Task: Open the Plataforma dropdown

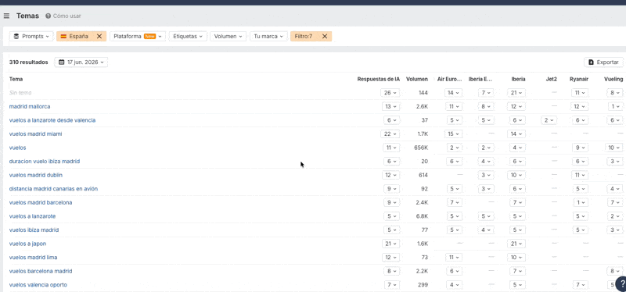Action: tap(138, 36)
